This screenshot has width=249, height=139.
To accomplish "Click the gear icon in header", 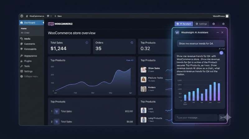I will 223,24.
